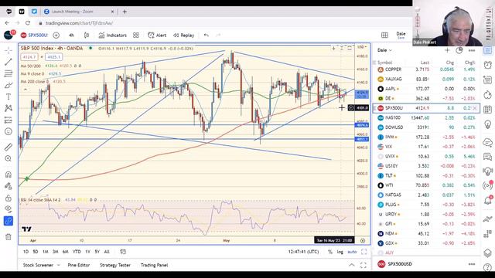The image size is (495, 278).
Task: Set range to All
Action: 107,252
